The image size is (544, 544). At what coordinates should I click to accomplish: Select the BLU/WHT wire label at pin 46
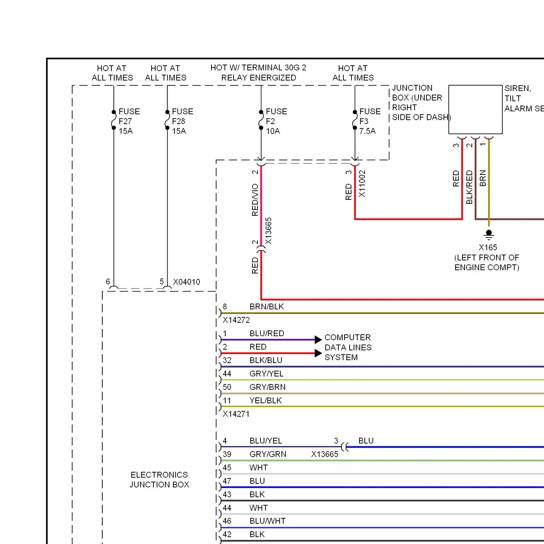pos(267,521)
